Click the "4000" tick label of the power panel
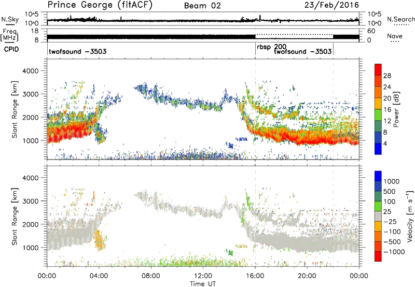 tap(31, 71)
